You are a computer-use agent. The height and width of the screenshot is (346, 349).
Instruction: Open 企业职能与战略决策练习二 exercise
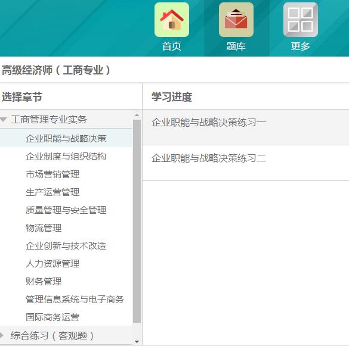[x=246, y=163]
